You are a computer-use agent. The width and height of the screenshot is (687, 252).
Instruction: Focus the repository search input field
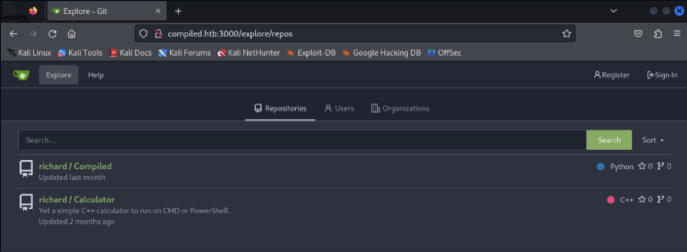302,140
